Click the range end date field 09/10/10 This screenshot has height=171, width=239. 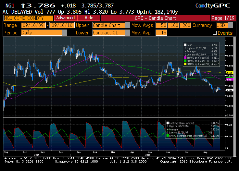point(61,25)
